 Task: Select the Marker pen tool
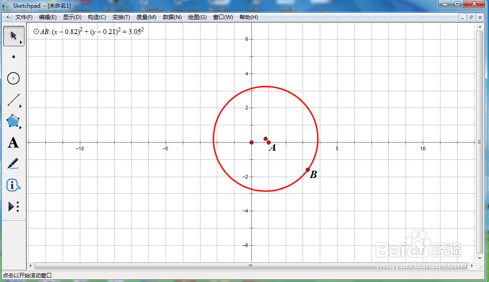(x=14, y=164)
